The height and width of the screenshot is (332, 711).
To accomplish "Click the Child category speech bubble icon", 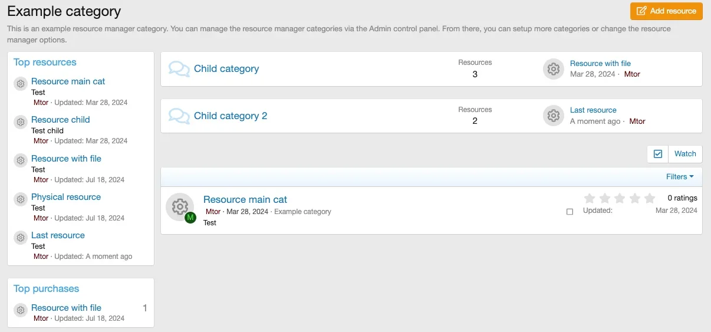I will (179, 69).
